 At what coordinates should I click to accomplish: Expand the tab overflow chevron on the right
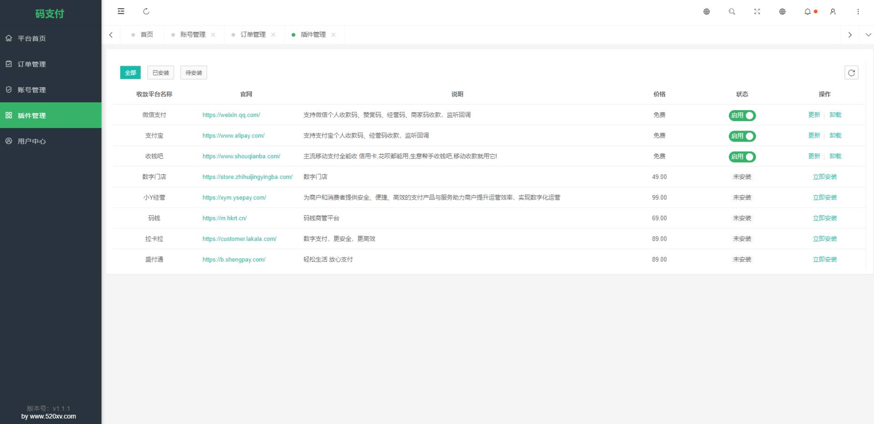pyautogui.click(x=868, y=34)
